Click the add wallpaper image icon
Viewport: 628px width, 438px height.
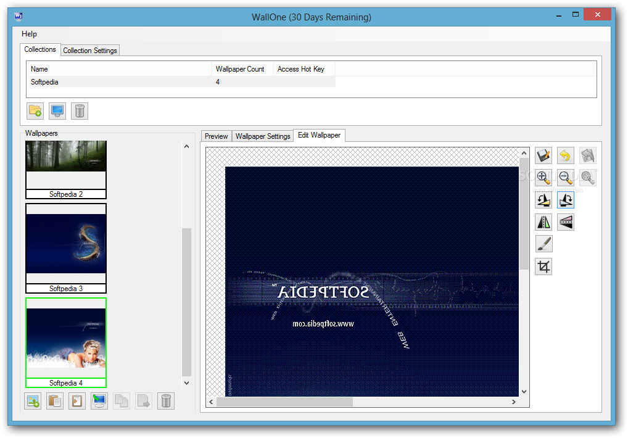click(33, 401)
